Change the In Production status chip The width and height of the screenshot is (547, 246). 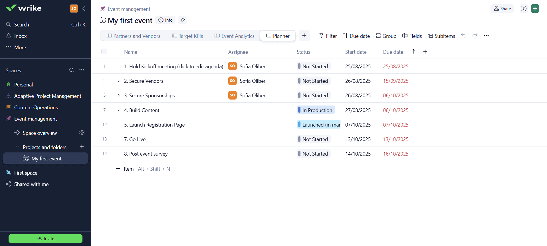pyautogui.click(x=316, y=110)
